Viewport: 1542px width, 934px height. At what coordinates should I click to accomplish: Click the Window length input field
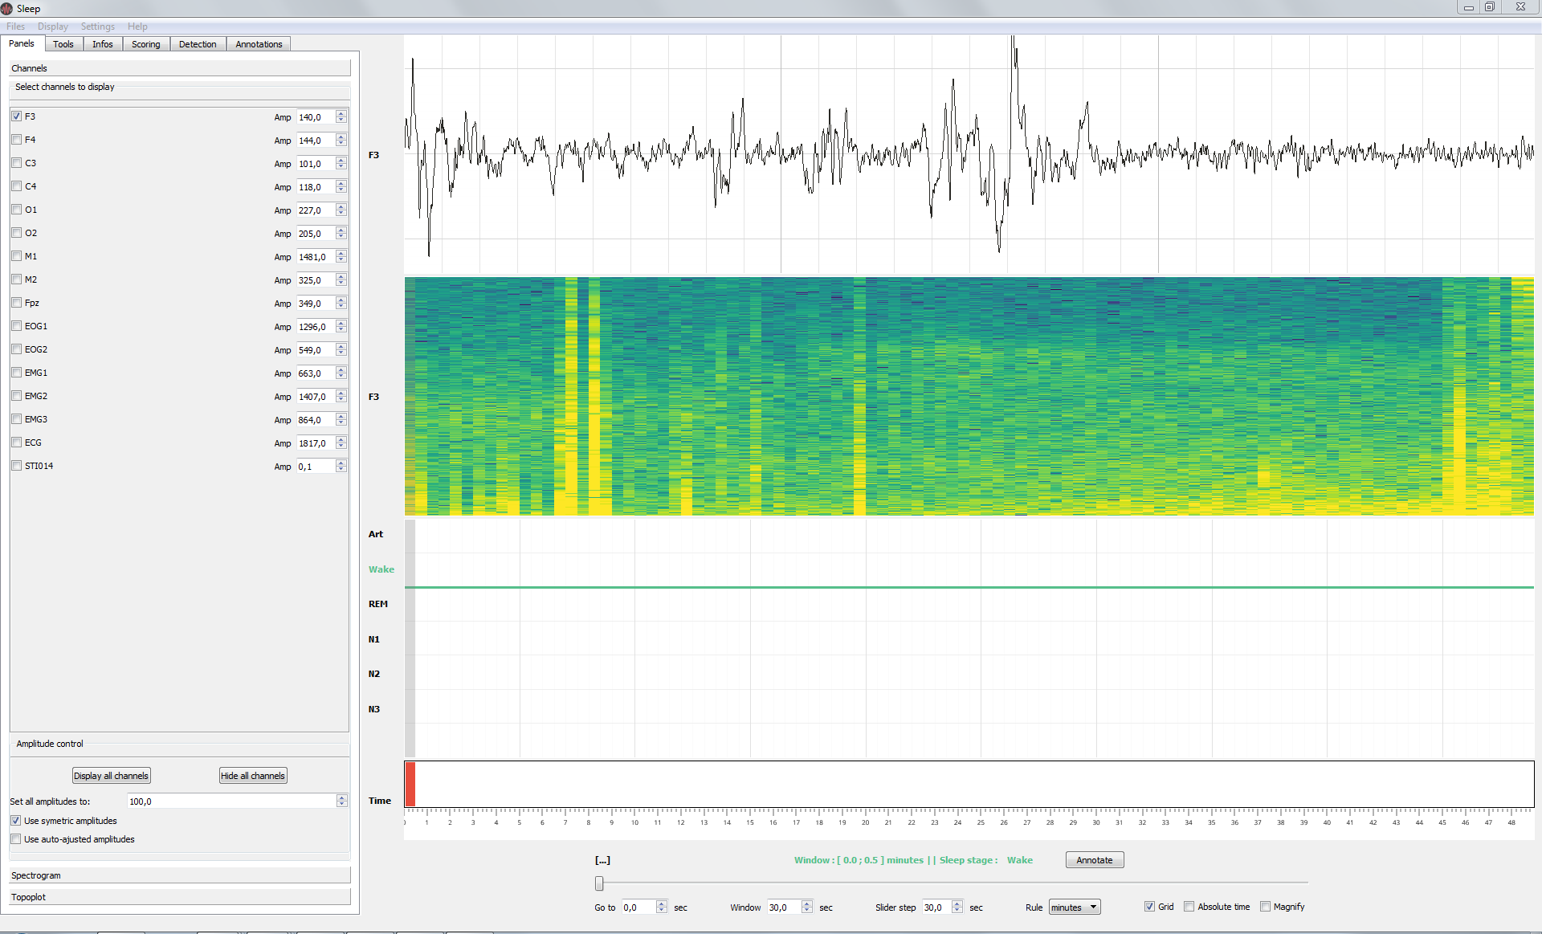(x=785, y=907)
